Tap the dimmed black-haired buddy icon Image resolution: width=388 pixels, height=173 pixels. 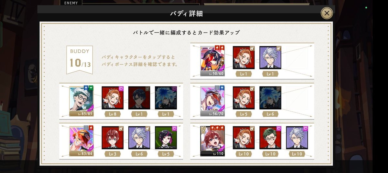click(x=139, y=97)
